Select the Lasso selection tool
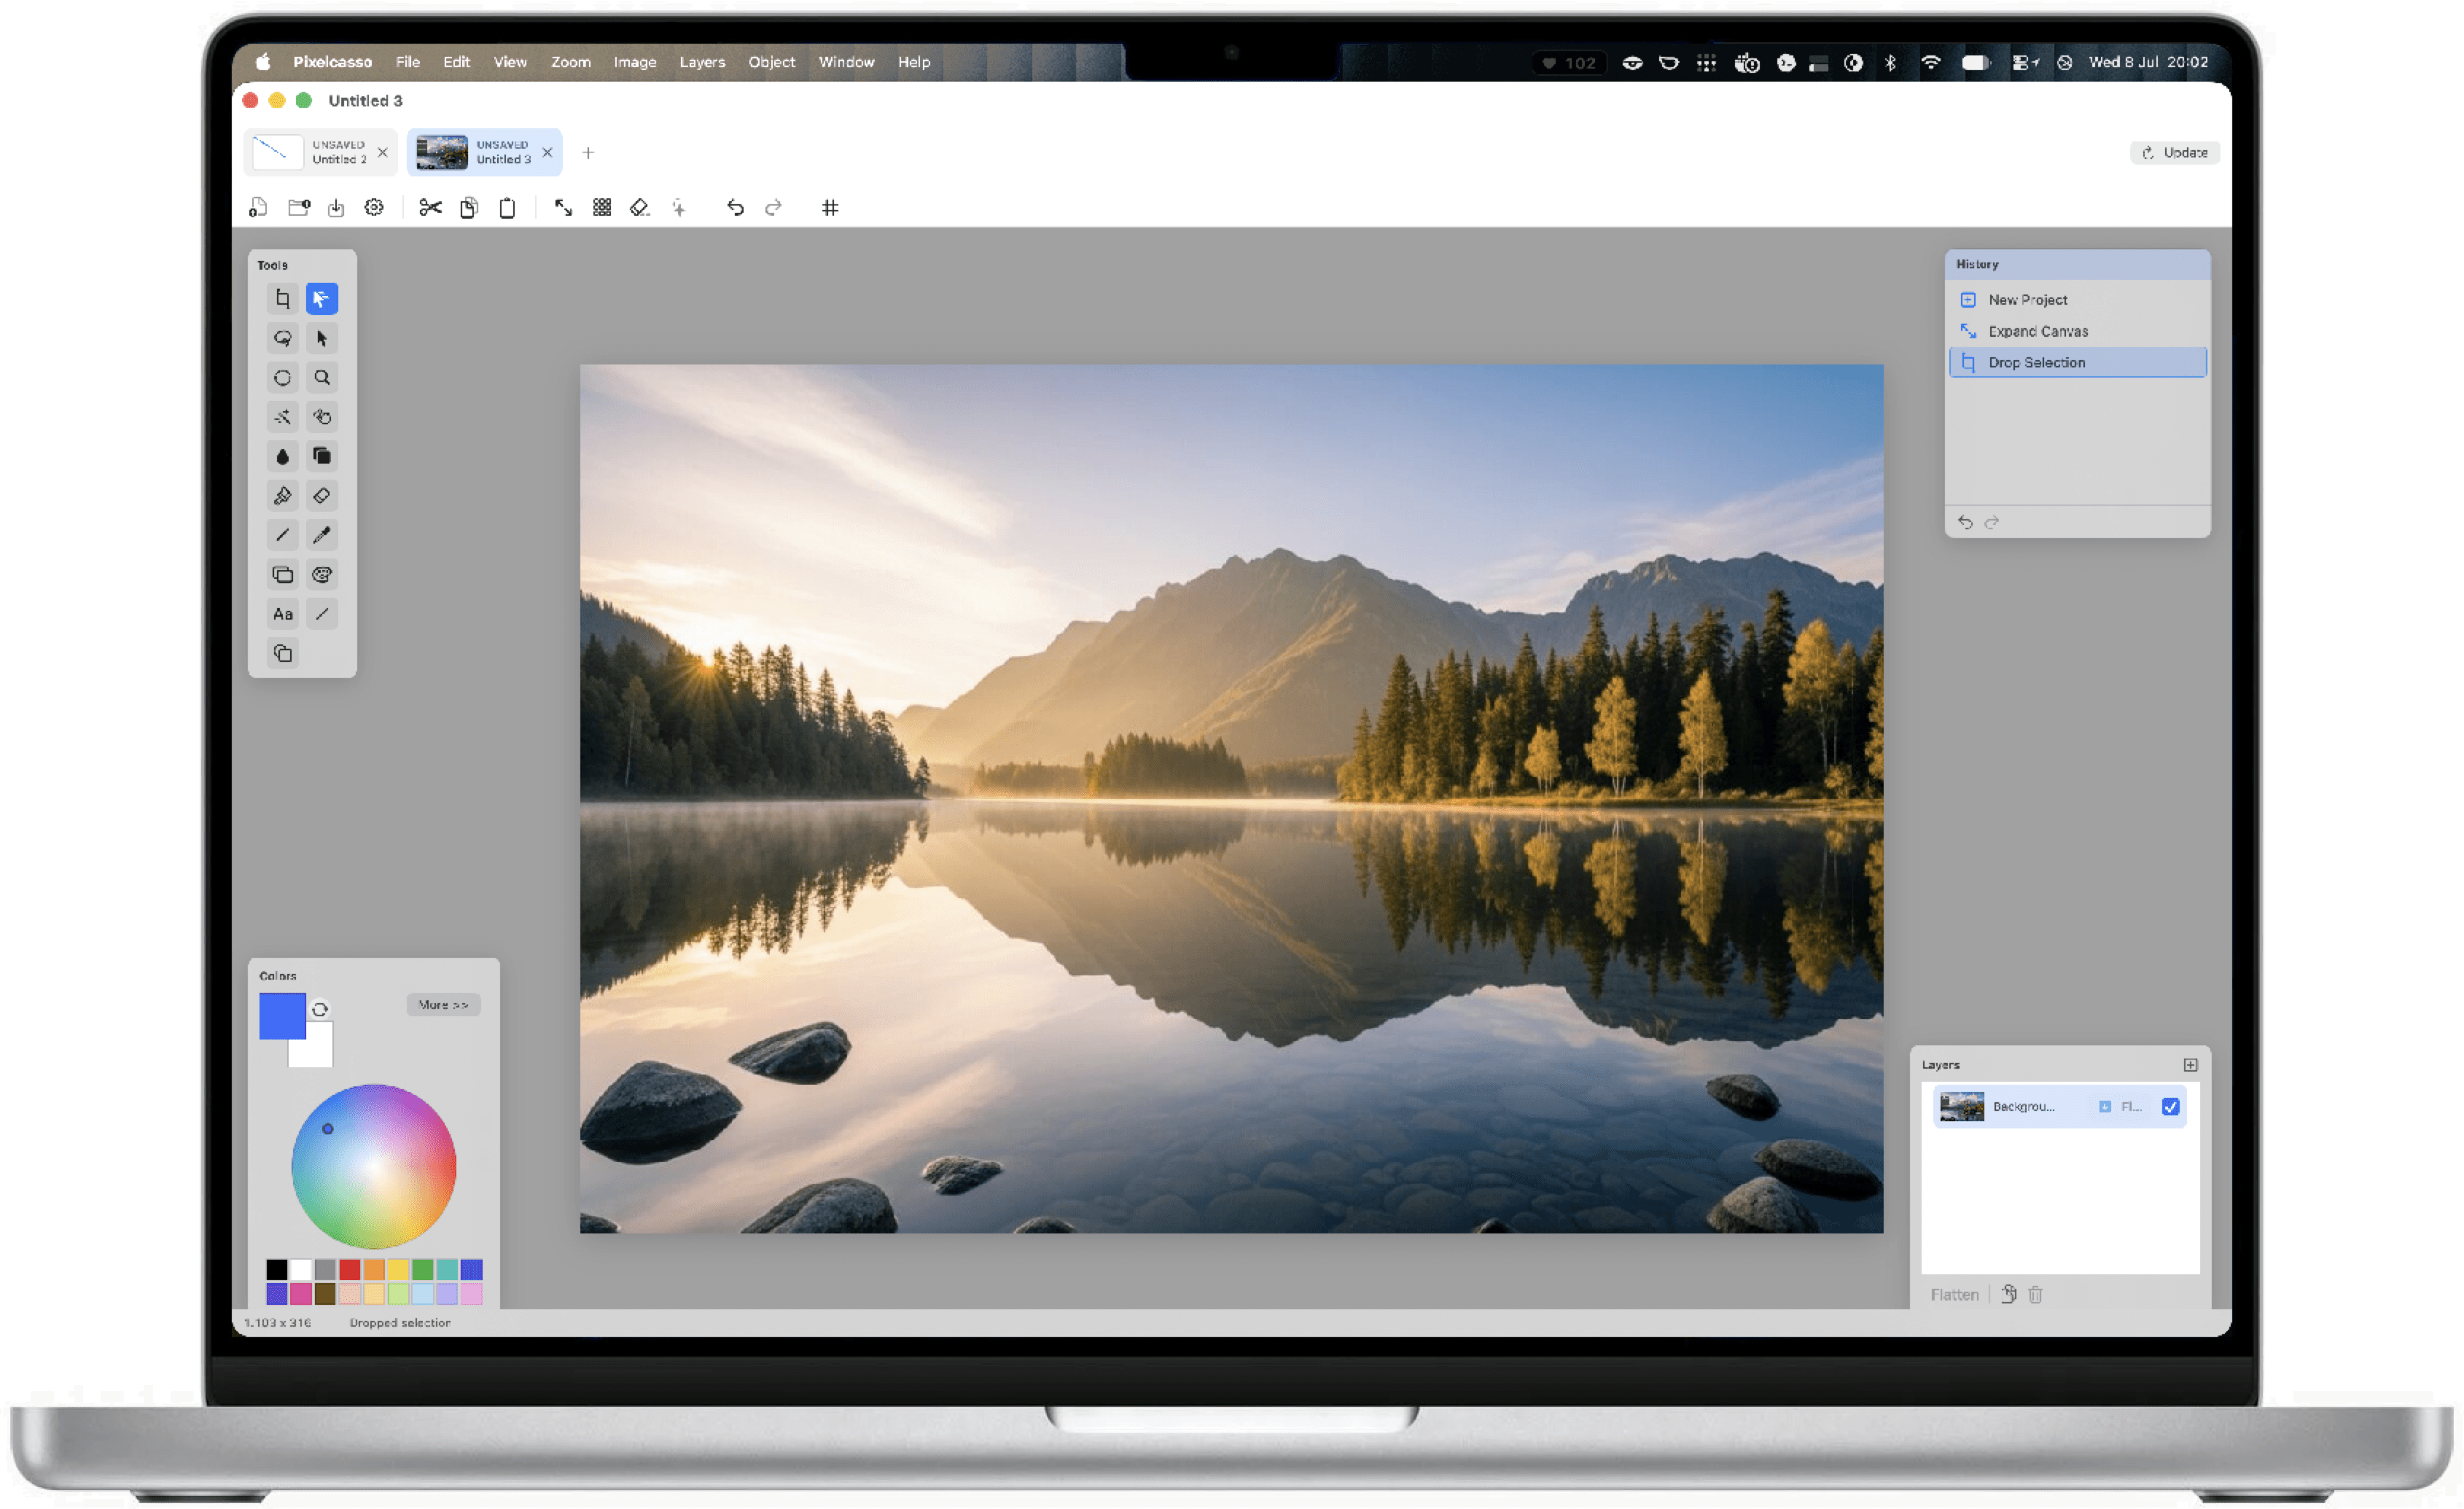2464x1509 pixels. [283, 339]
